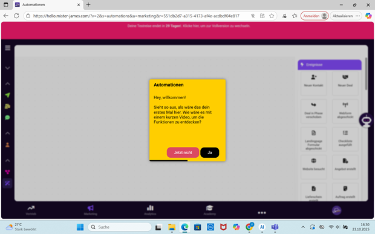Collapse section above orange person icon
The width and height of the screenshot is (375, 234).
(x=8, y=133)
